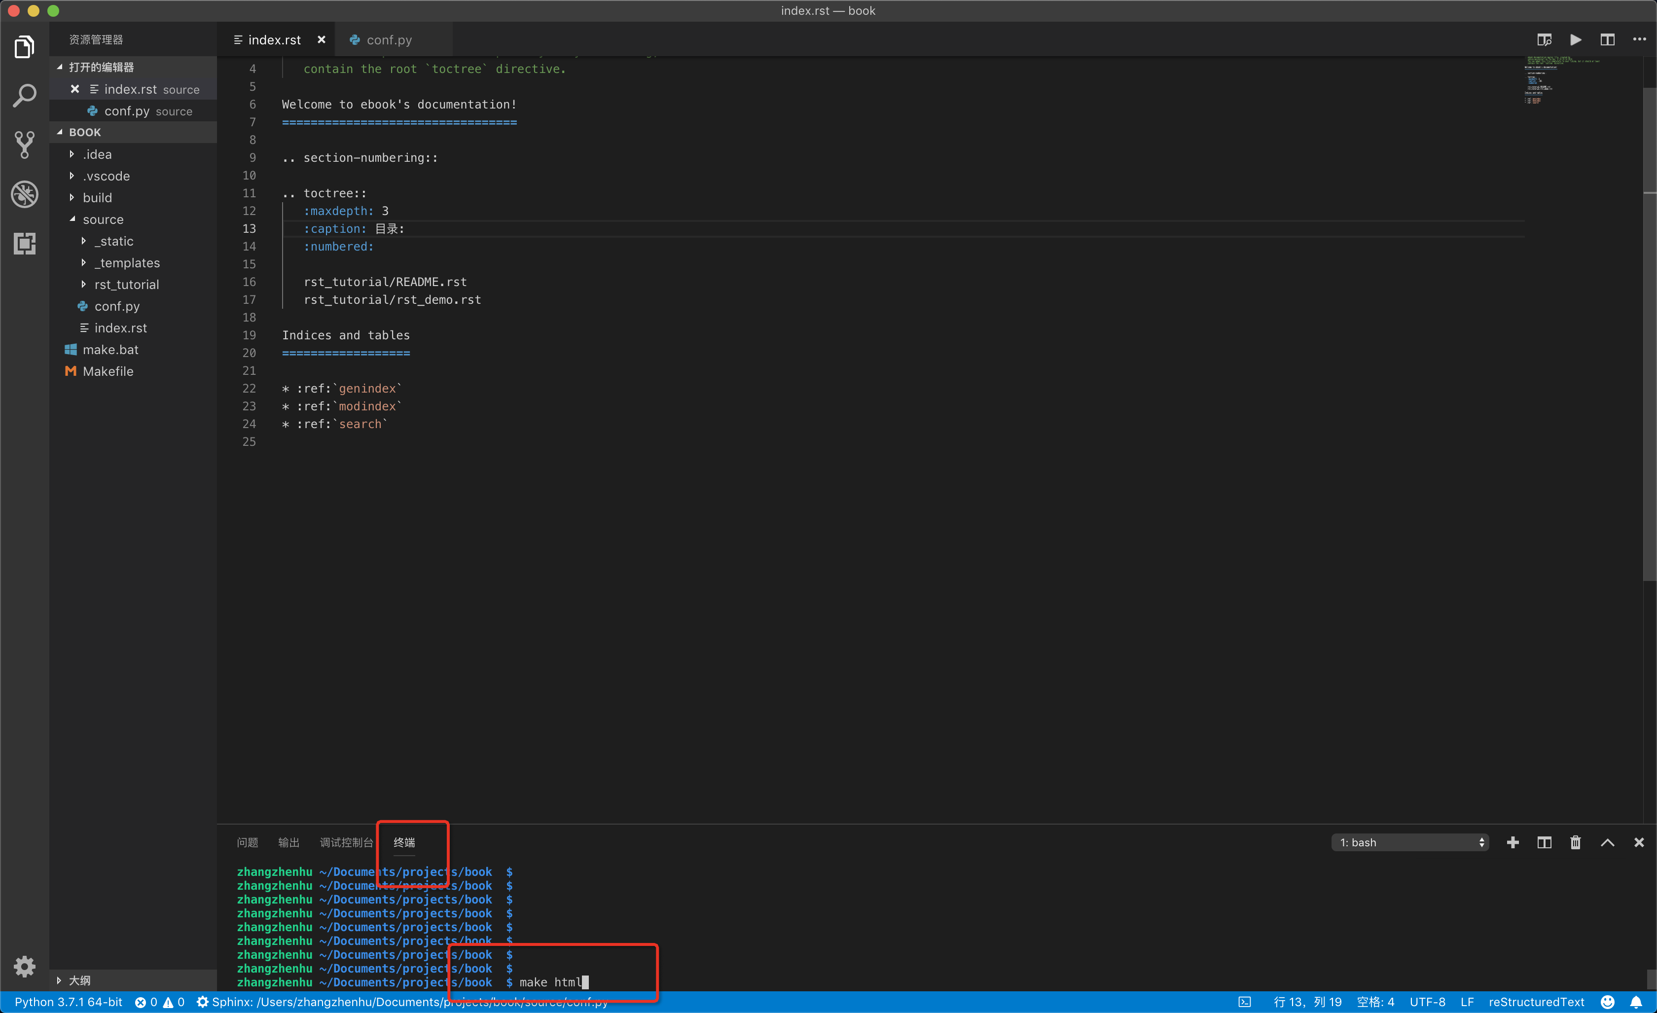Click the Sphinx conf.py path in status bar
Viewport: 1657px width, 1013px height.
402,1002
